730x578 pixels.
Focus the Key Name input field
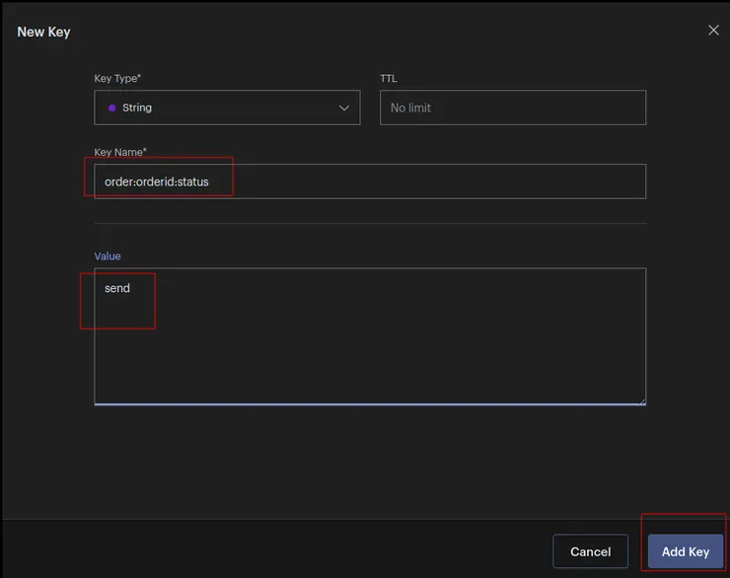click(x=370, y=181)
